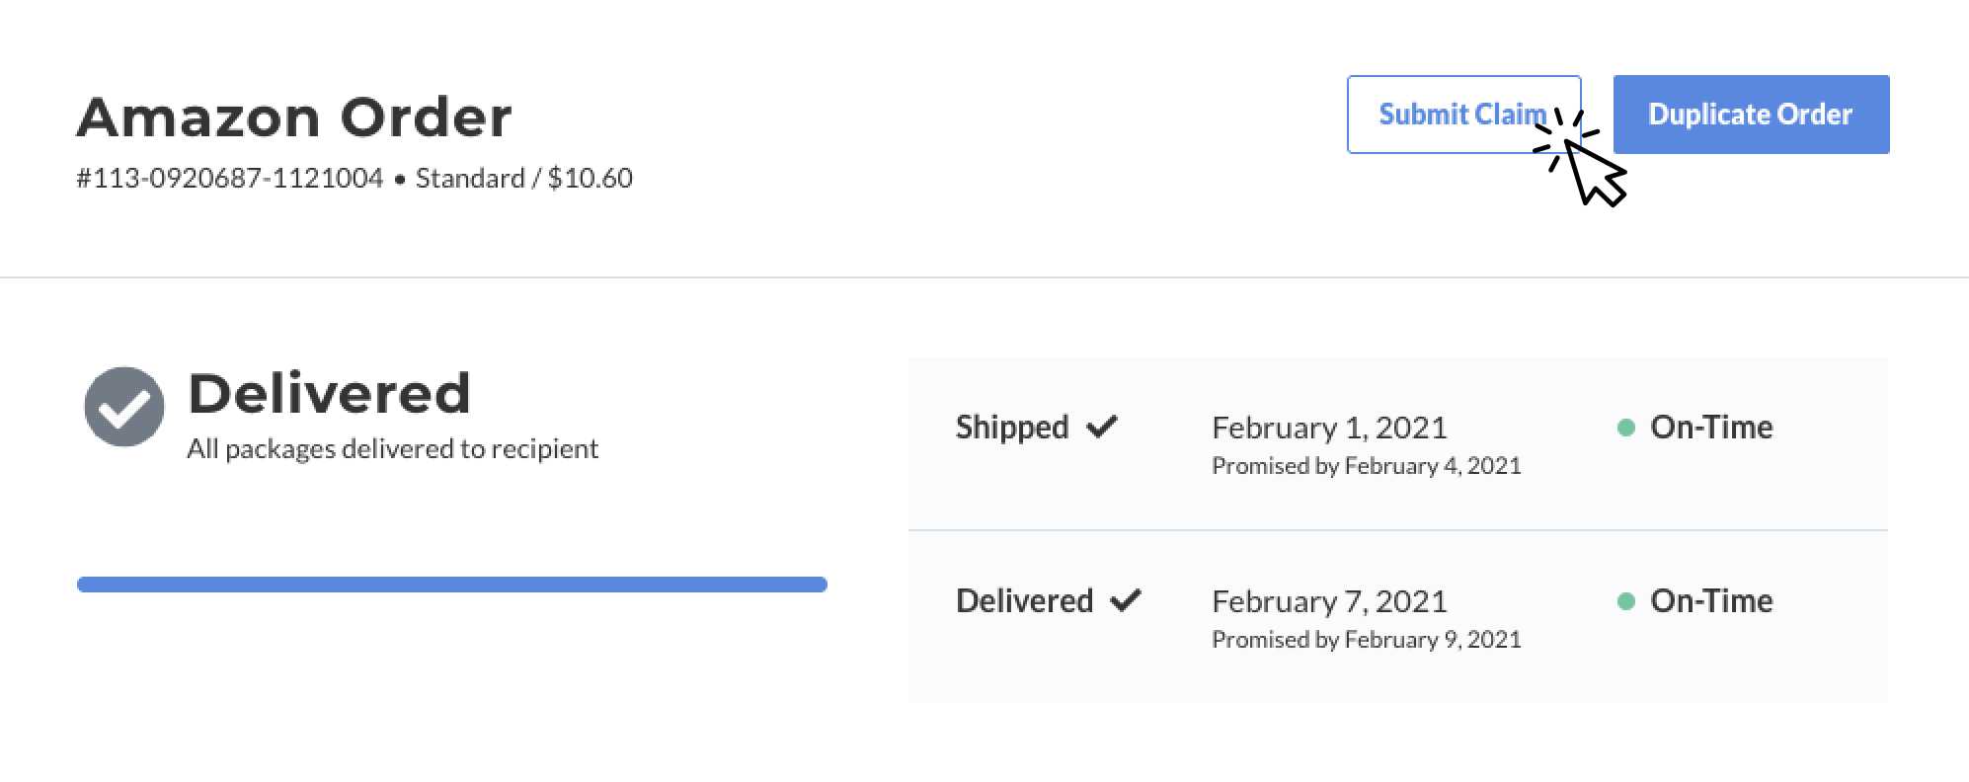Click the Shipped label in timeline
This screenshot has height=782, width=1969.
coord(1012,427)
